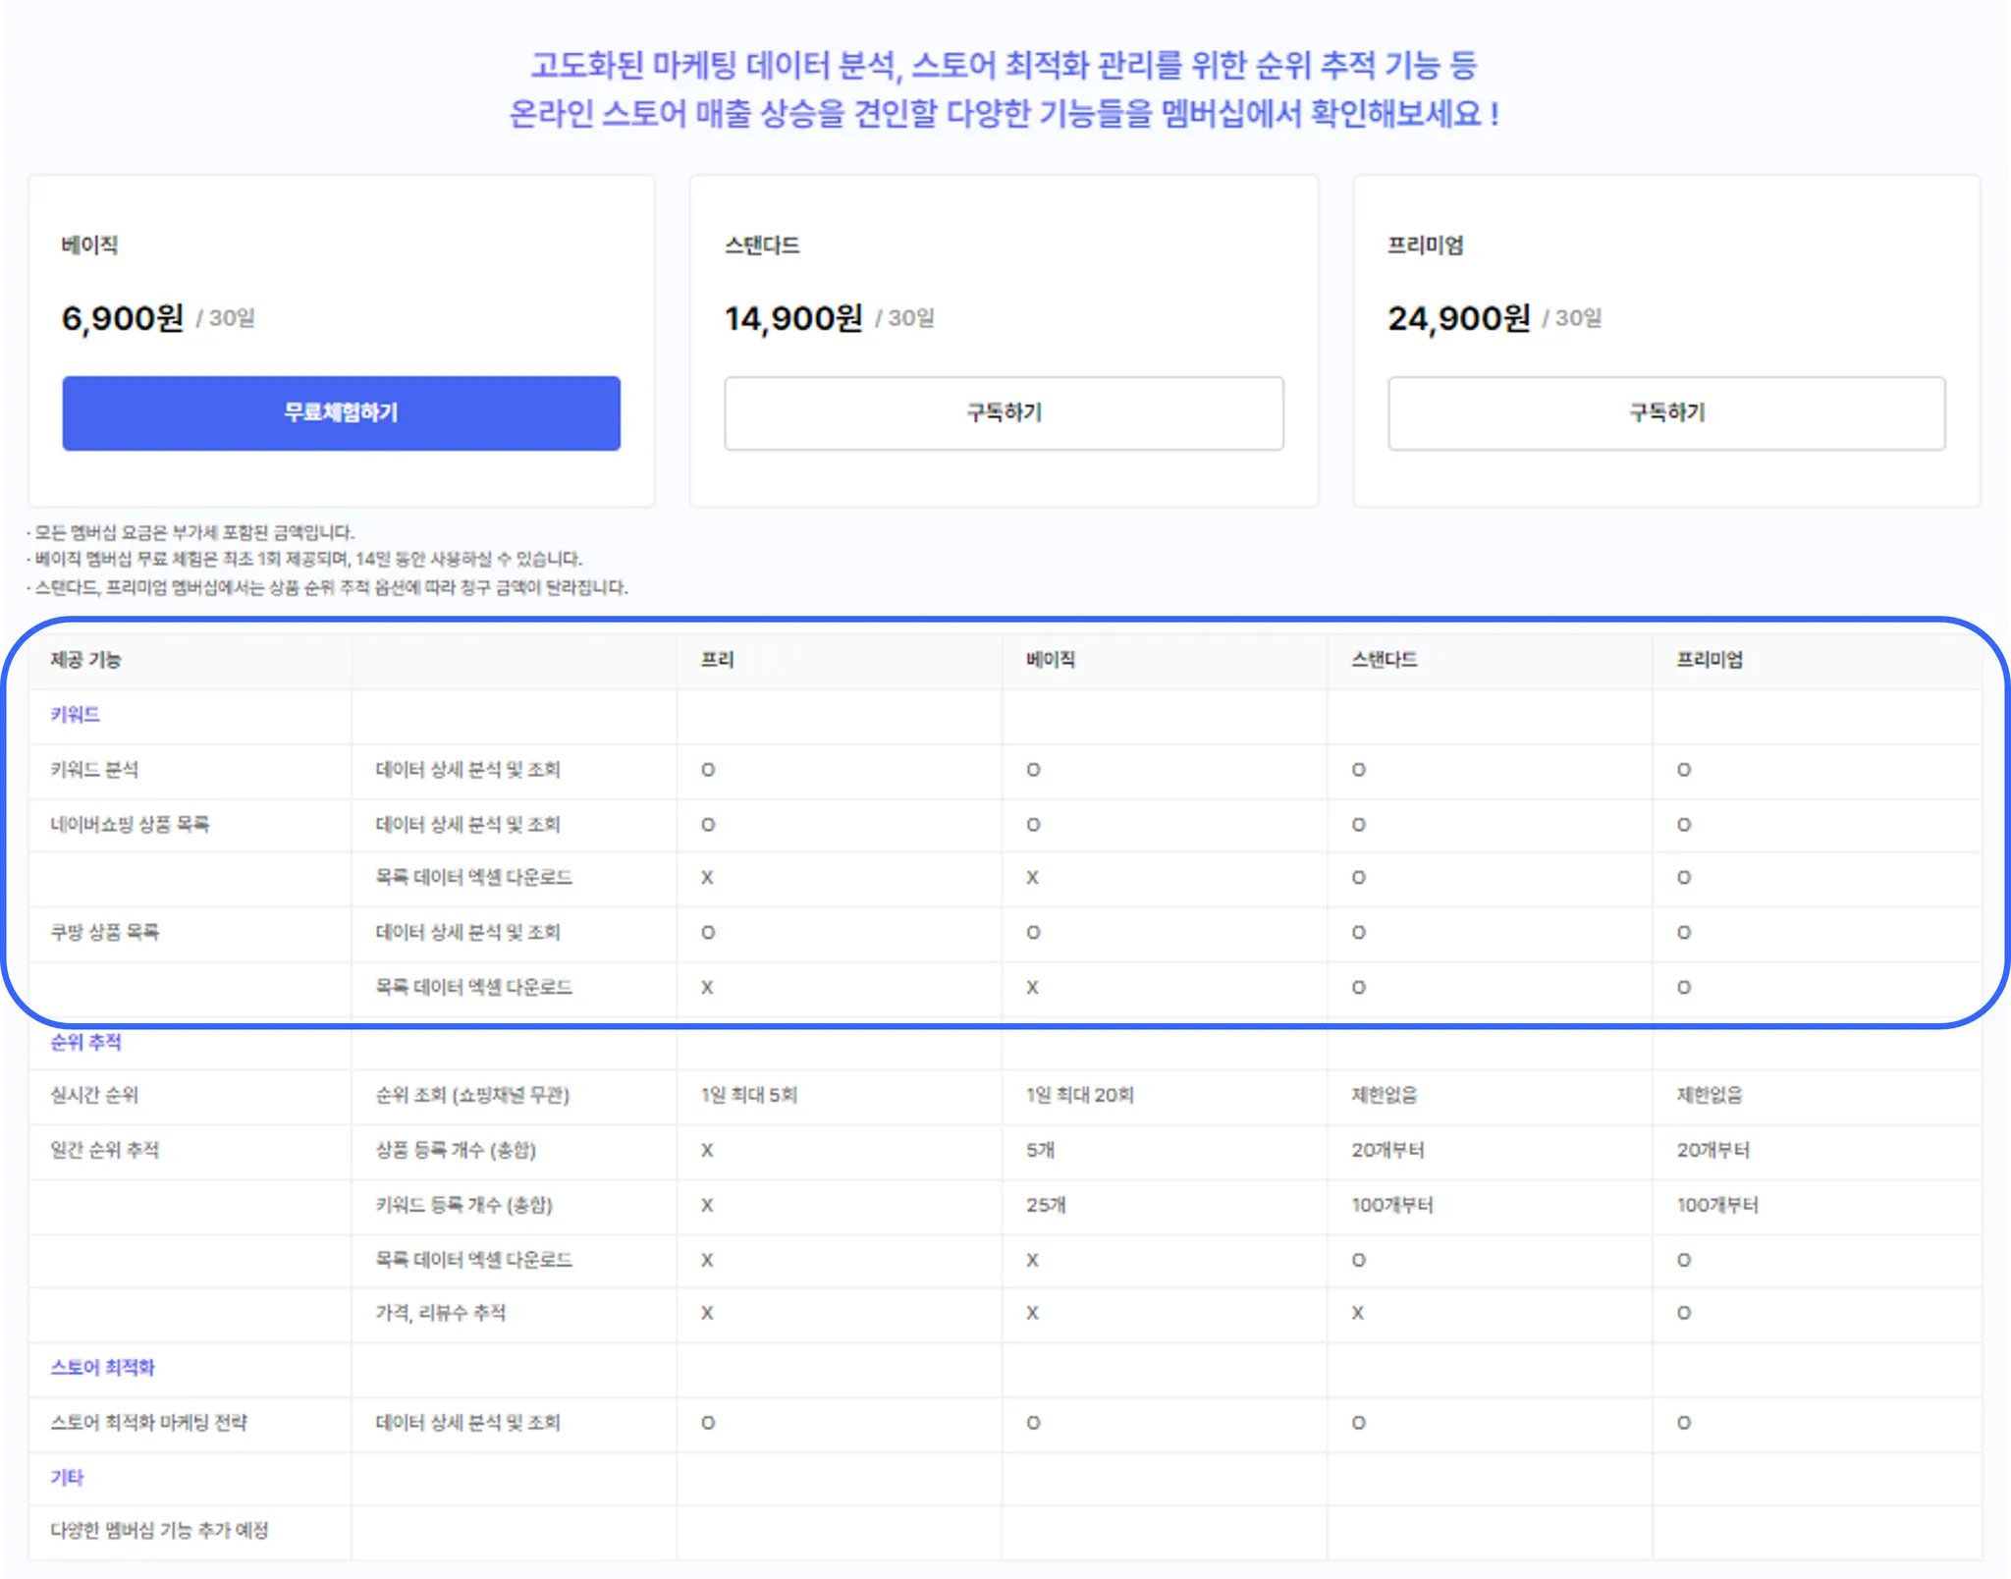Click the blue 무료체험하기 button
The image size is (2011, 1579).
point(341,412)
